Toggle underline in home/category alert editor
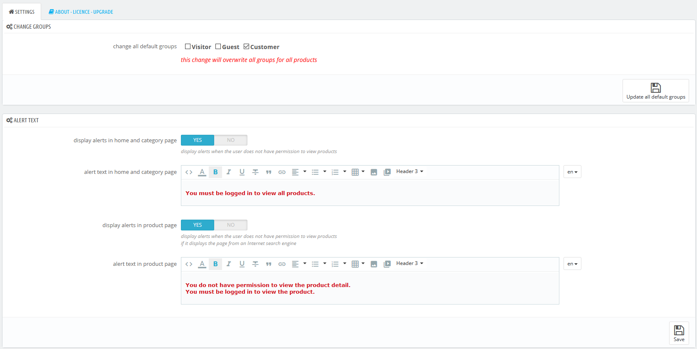Viewport: 697px width, 349px height. [242, 172]
